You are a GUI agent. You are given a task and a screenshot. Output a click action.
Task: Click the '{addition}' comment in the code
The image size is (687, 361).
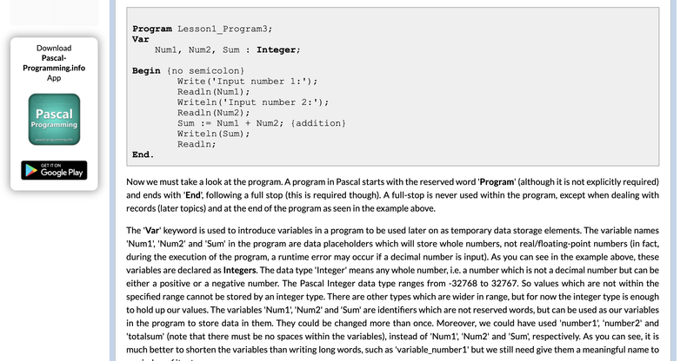(x=320, y=123)
